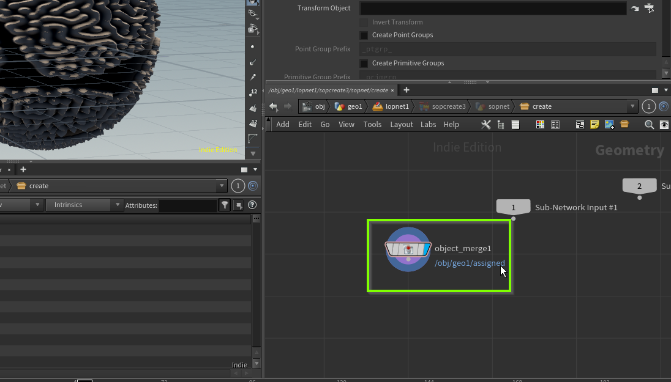Viewport: 671px width, 382px height.
Task: Open the network editor tool menu wrench icon
Action: click(x=486, y=125)
